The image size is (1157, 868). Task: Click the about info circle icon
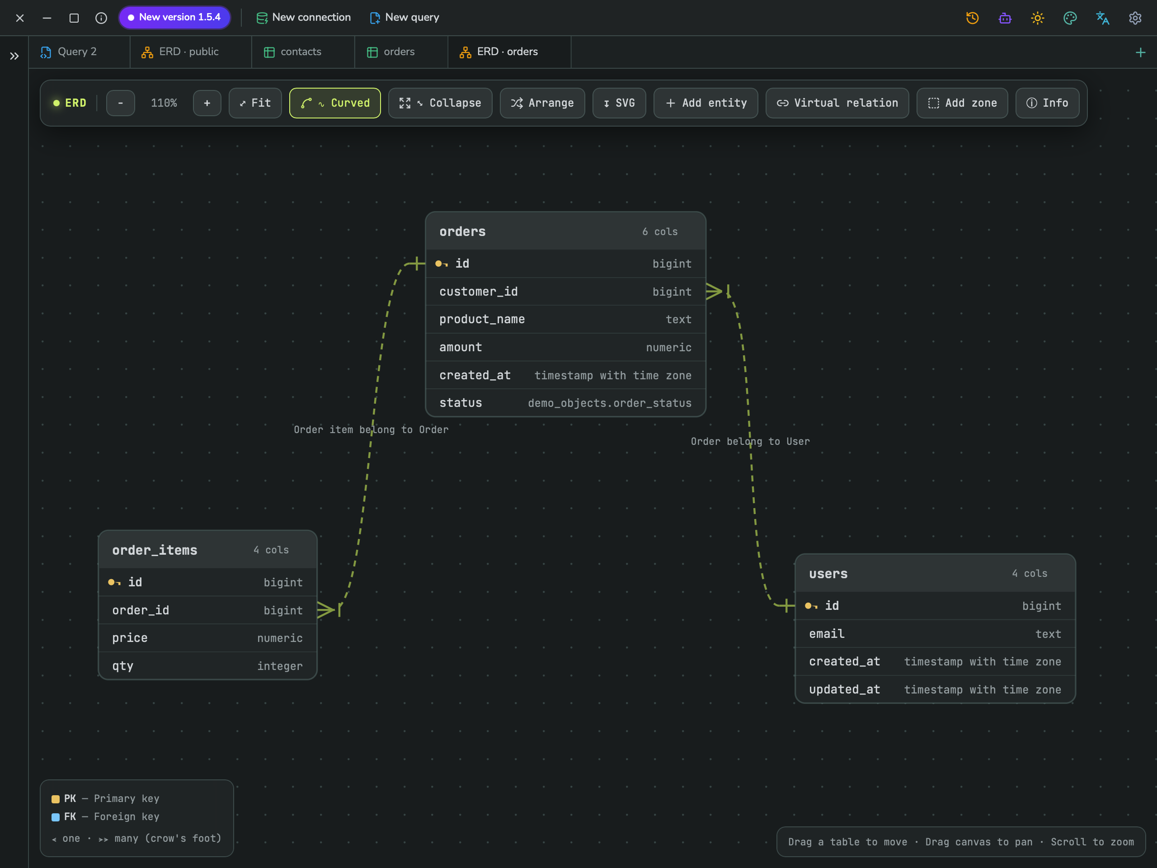click(x=102, y=18)
